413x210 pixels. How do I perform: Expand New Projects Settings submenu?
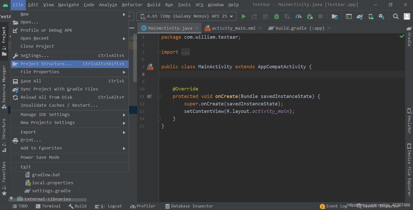[70, 123]
